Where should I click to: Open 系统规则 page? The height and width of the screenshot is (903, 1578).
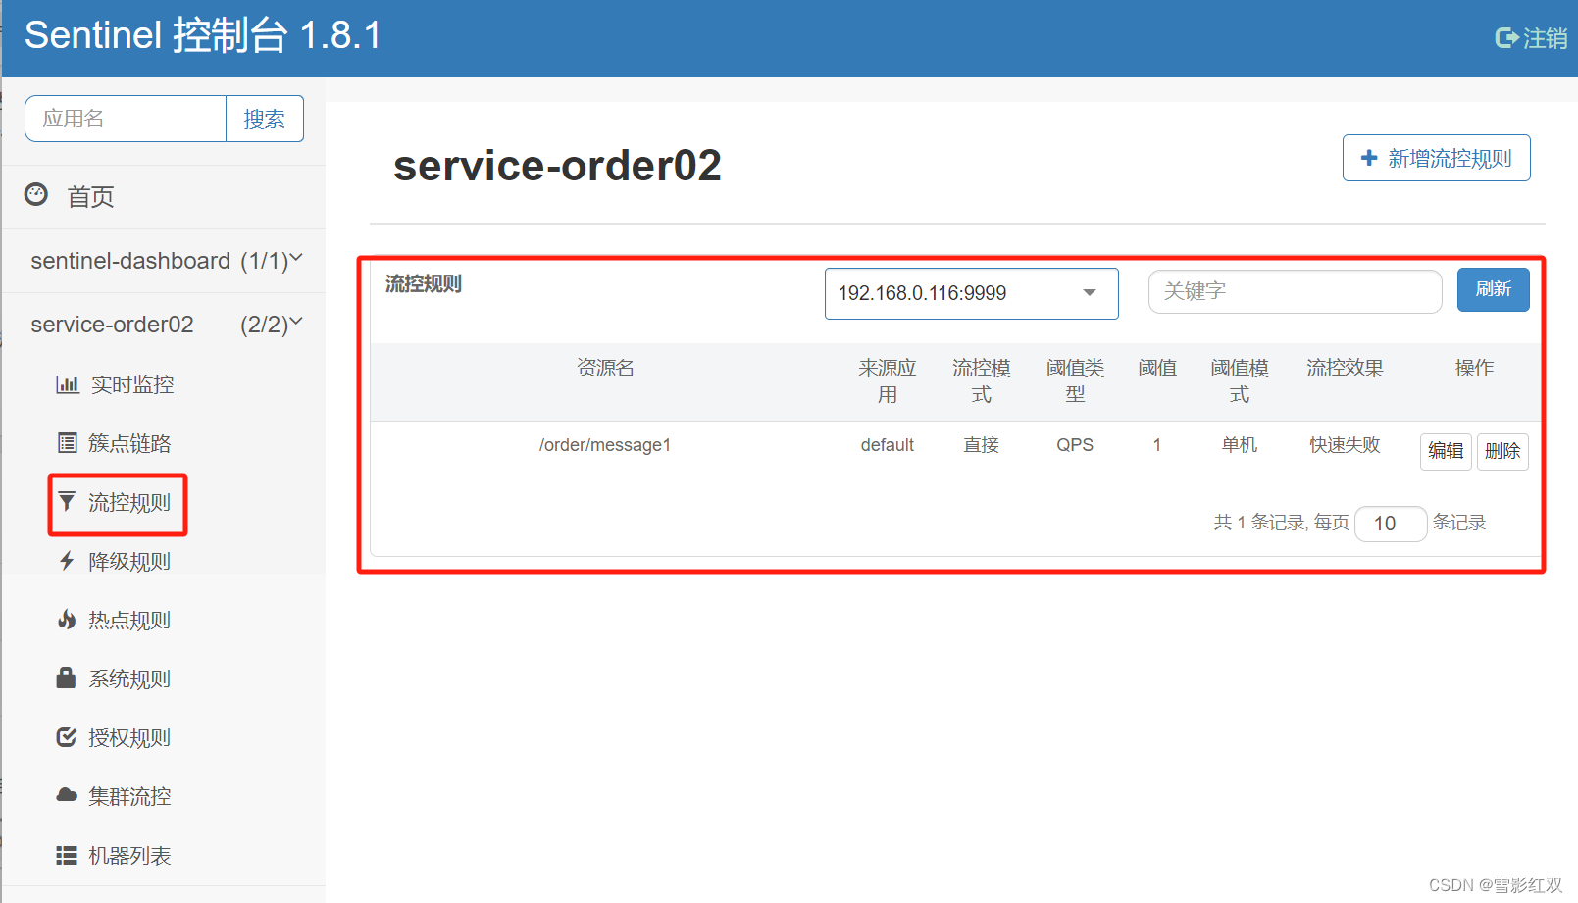coord(129,678)
